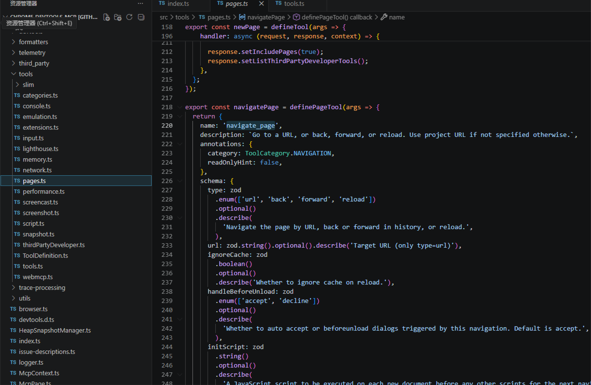Fold the schema block at line 226
This screenshot has width=591, height=385.
coord(180,181)
